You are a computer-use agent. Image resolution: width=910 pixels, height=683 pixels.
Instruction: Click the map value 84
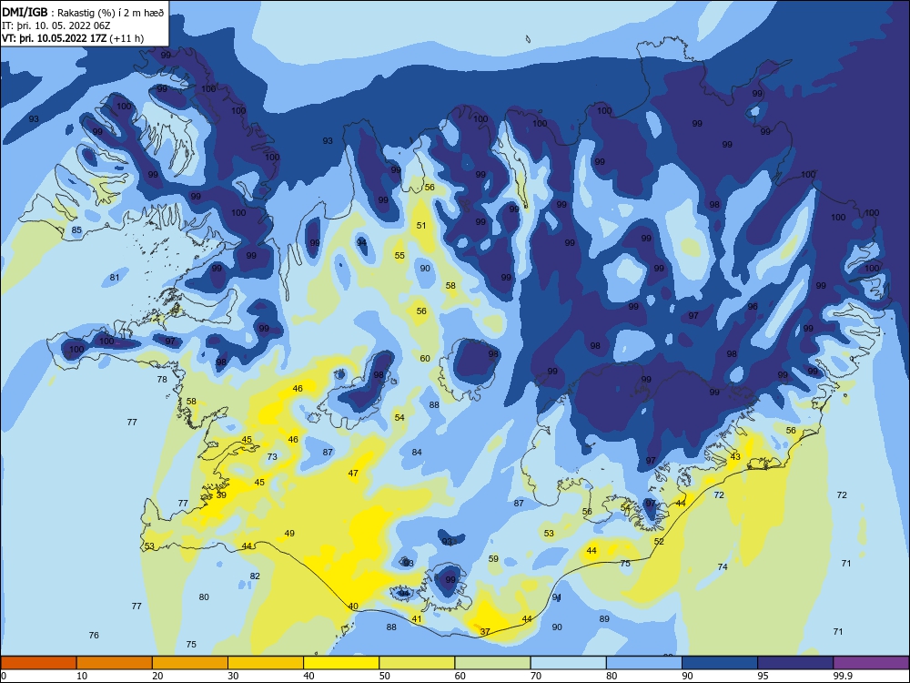click(417, 452)
